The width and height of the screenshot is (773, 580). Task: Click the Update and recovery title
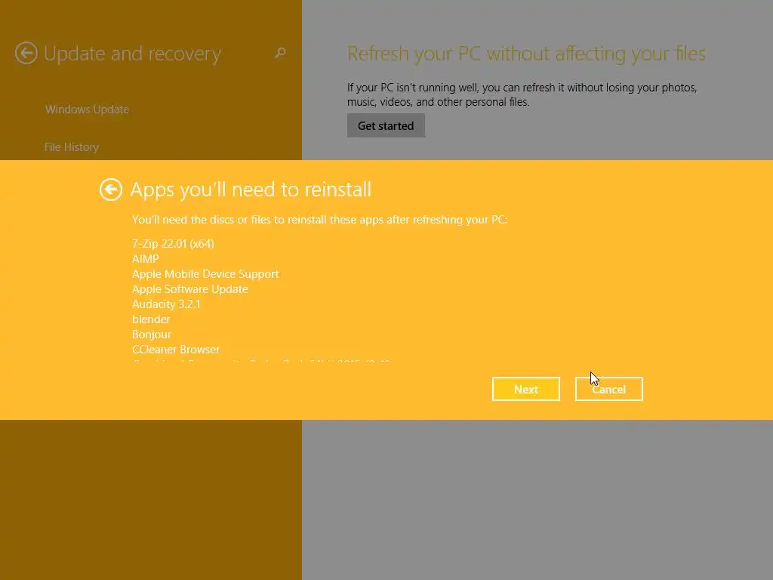coord(133,54)
